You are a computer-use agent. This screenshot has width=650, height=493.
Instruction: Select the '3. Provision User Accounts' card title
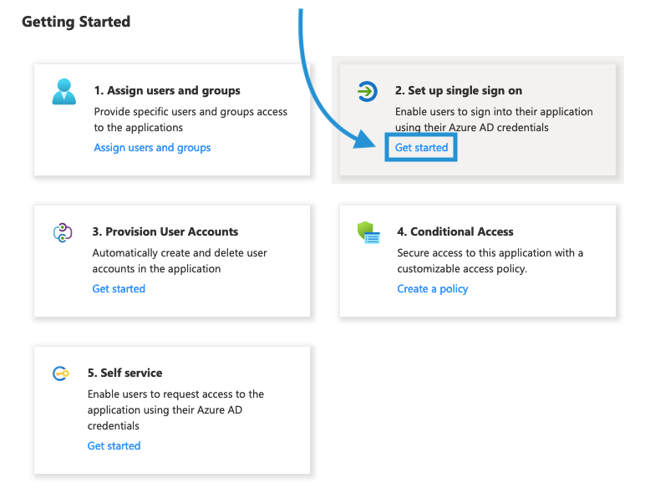[x=165, y=231]
